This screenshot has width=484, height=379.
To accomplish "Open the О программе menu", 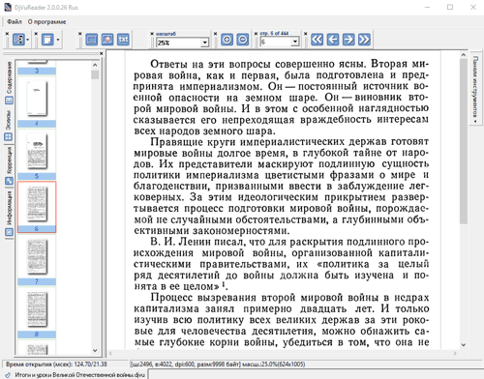I will click(x=46, y=22).
